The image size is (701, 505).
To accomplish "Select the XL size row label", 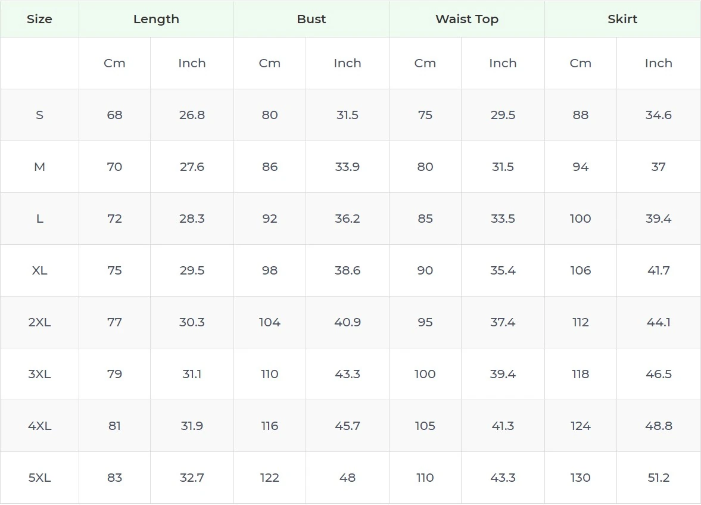I will click(x=39, y=270).
